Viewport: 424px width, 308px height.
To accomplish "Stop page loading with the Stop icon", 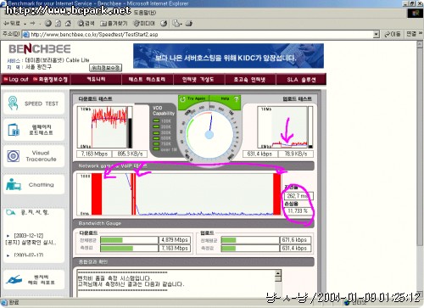I will point(48,24).
